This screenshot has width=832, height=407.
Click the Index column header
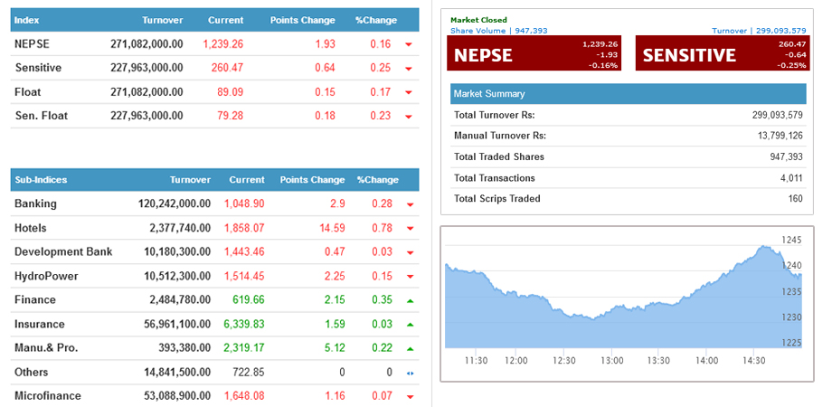point(26,21)
